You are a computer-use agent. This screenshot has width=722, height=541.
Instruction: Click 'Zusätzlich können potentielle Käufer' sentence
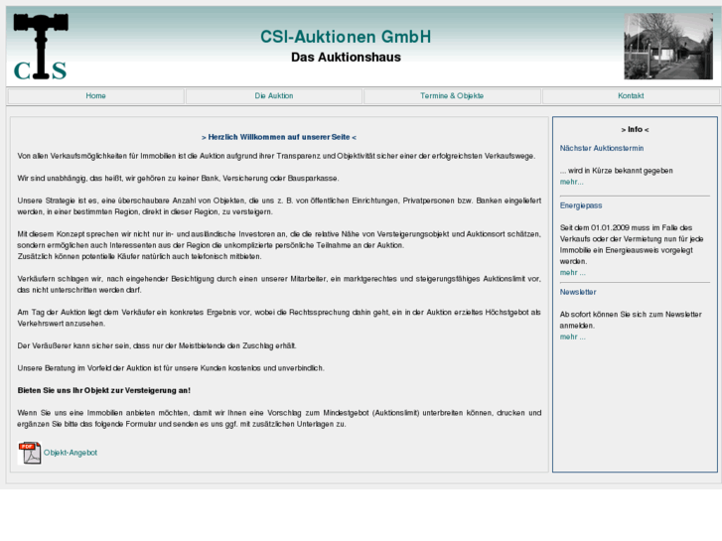tap(139, 256)
